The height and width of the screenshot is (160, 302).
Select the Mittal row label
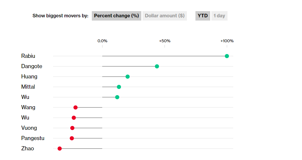tap(28, 87)
